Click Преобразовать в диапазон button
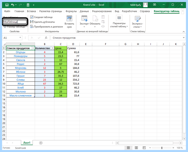This screenshot has height=152, width=188. click(x=46, y=27)
